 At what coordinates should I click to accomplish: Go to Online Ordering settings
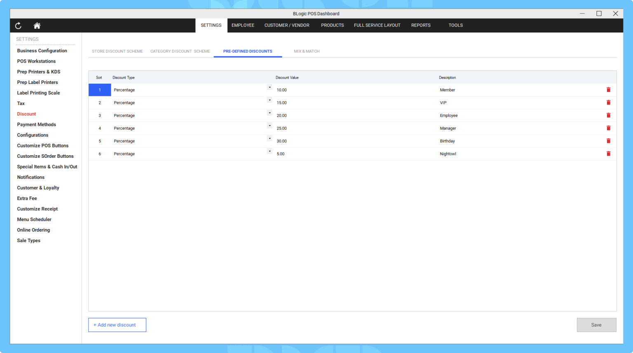coord(33,230)
